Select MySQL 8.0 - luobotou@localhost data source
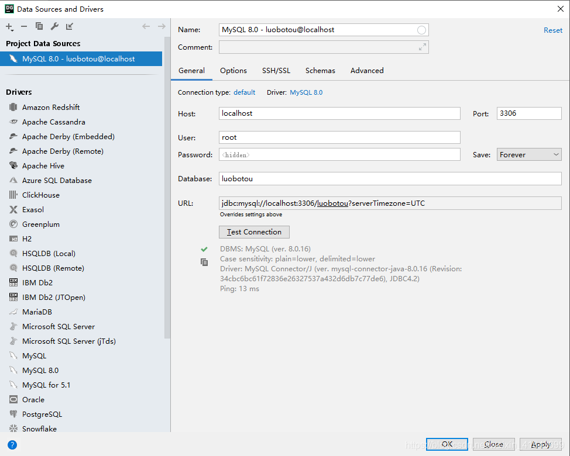The height and width of the screenshot is (456, 570). pyautogui.click(x=81, y=59)
